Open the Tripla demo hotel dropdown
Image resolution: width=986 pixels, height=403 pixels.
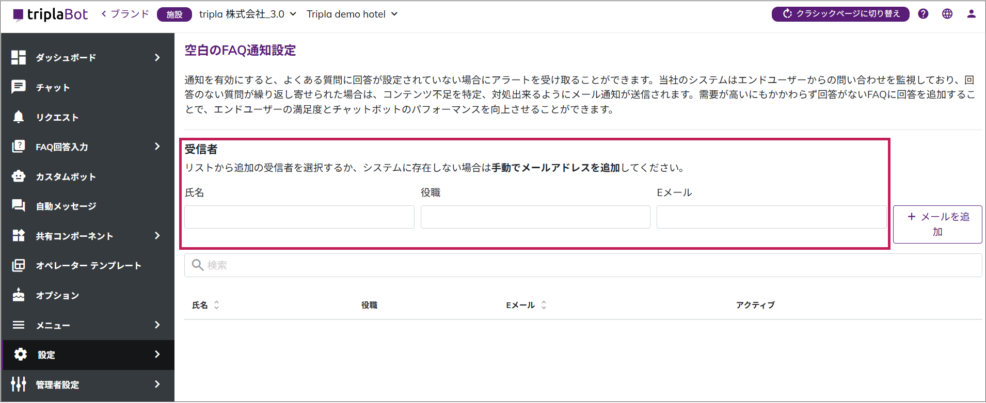(352, 14)
